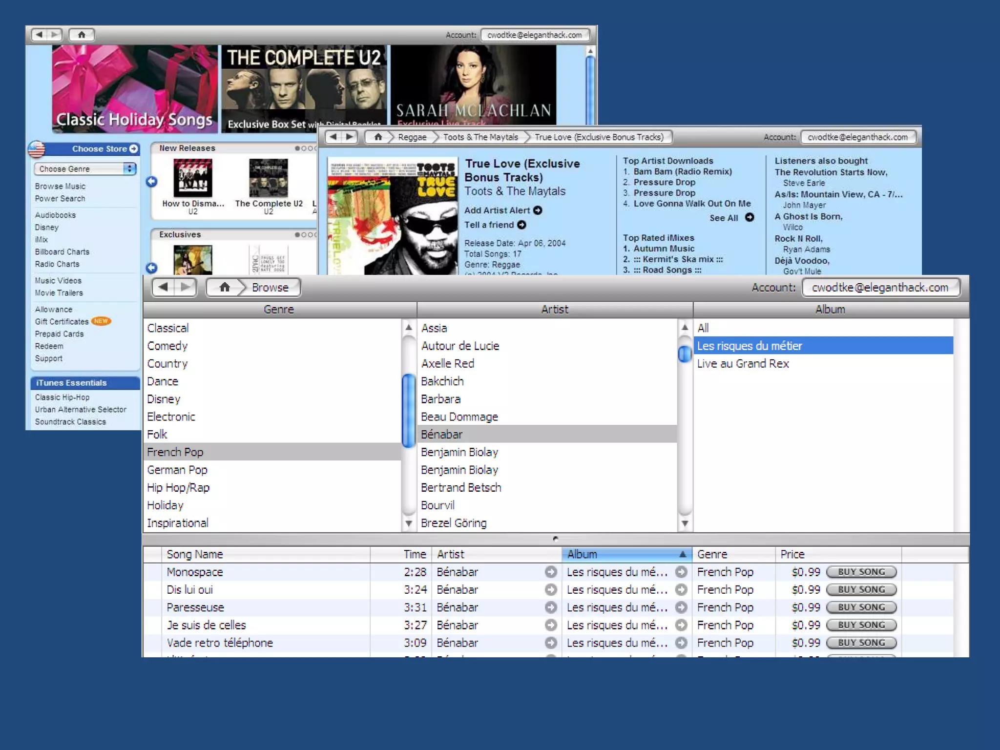Click the Genre list scrollbar thumb
This screenshot has height=750, width=1000.
[x=408, y=410]
